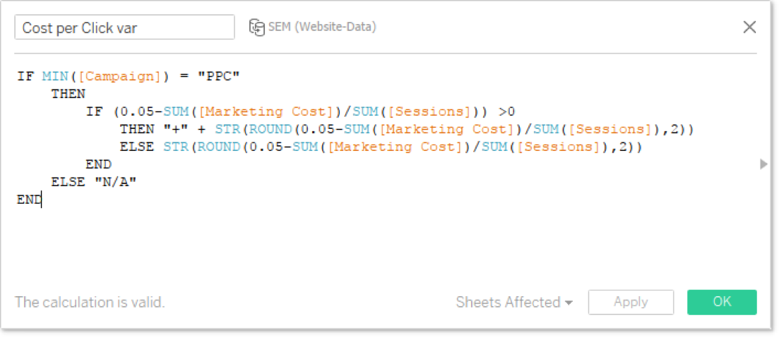Click the >0 comparison in the nested IF
779x337 pixels.
point(507,111)
